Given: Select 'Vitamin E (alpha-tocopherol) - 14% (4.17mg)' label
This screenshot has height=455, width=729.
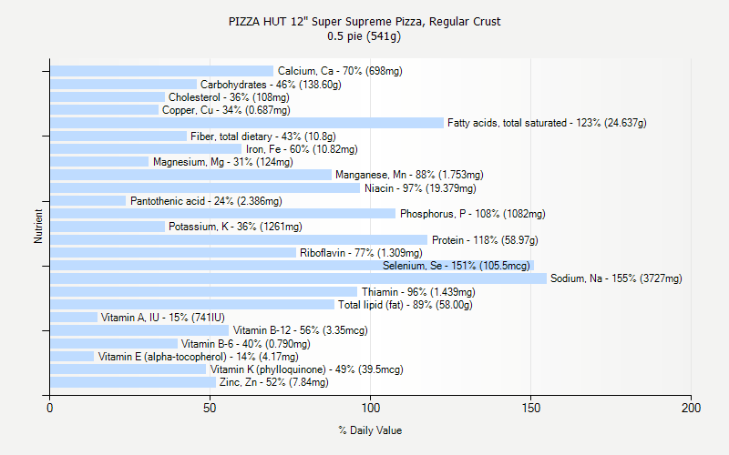Looking at the screenshot, I should pyautogui.click(x=198, y=357).
